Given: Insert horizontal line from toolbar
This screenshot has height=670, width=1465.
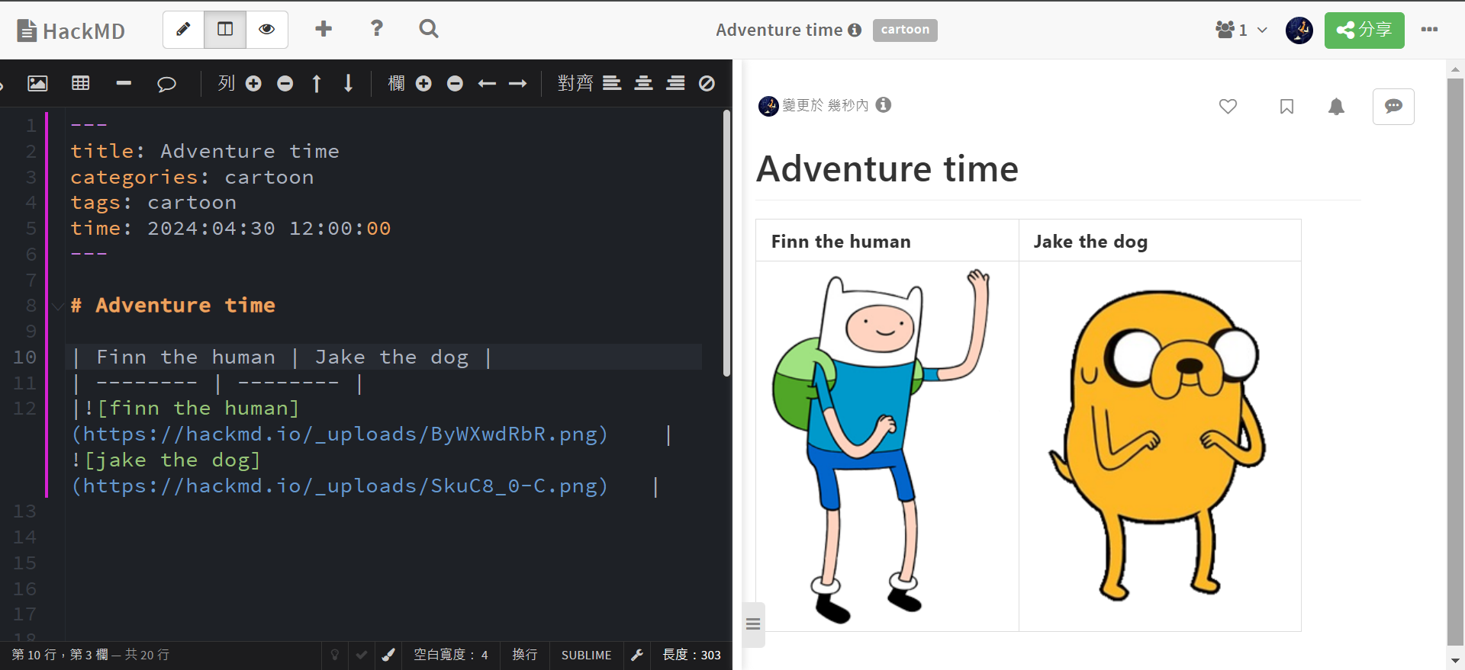Looking at the screenshot, I should coord(124,83).
